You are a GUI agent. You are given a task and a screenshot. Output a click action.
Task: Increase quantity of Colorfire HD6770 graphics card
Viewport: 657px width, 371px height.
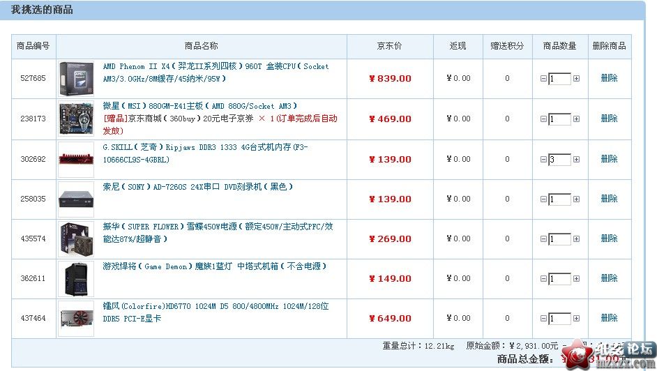(x=576, y=319)
